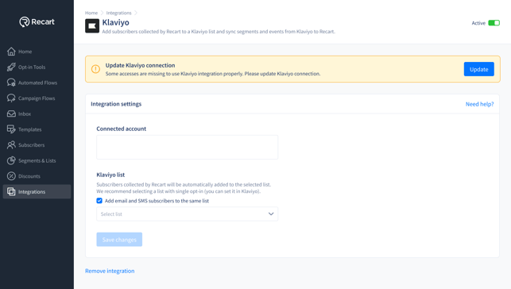The image size is (511, 289).
Task: Click the Need help? link
Action: coord(479,104)
